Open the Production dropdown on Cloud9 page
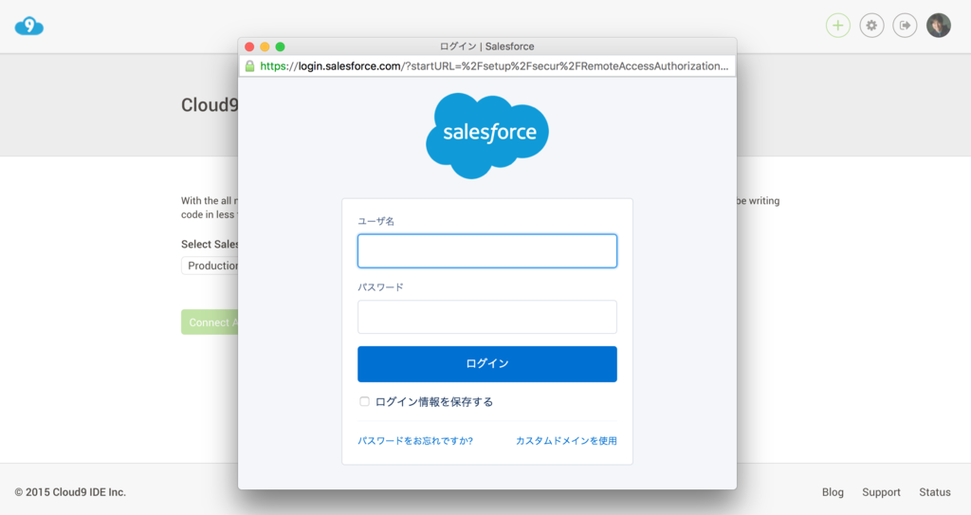 point(210,266)
